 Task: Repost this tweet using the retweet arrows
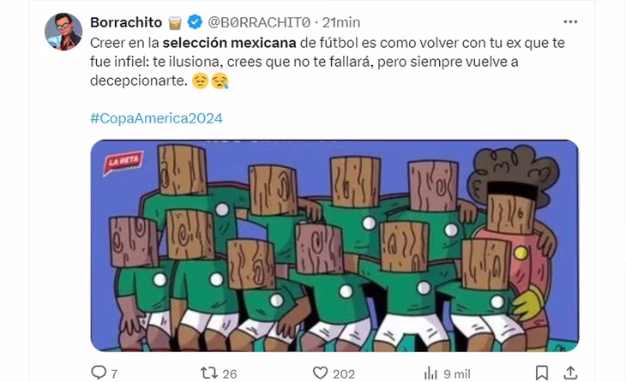(x=208, y=373)
